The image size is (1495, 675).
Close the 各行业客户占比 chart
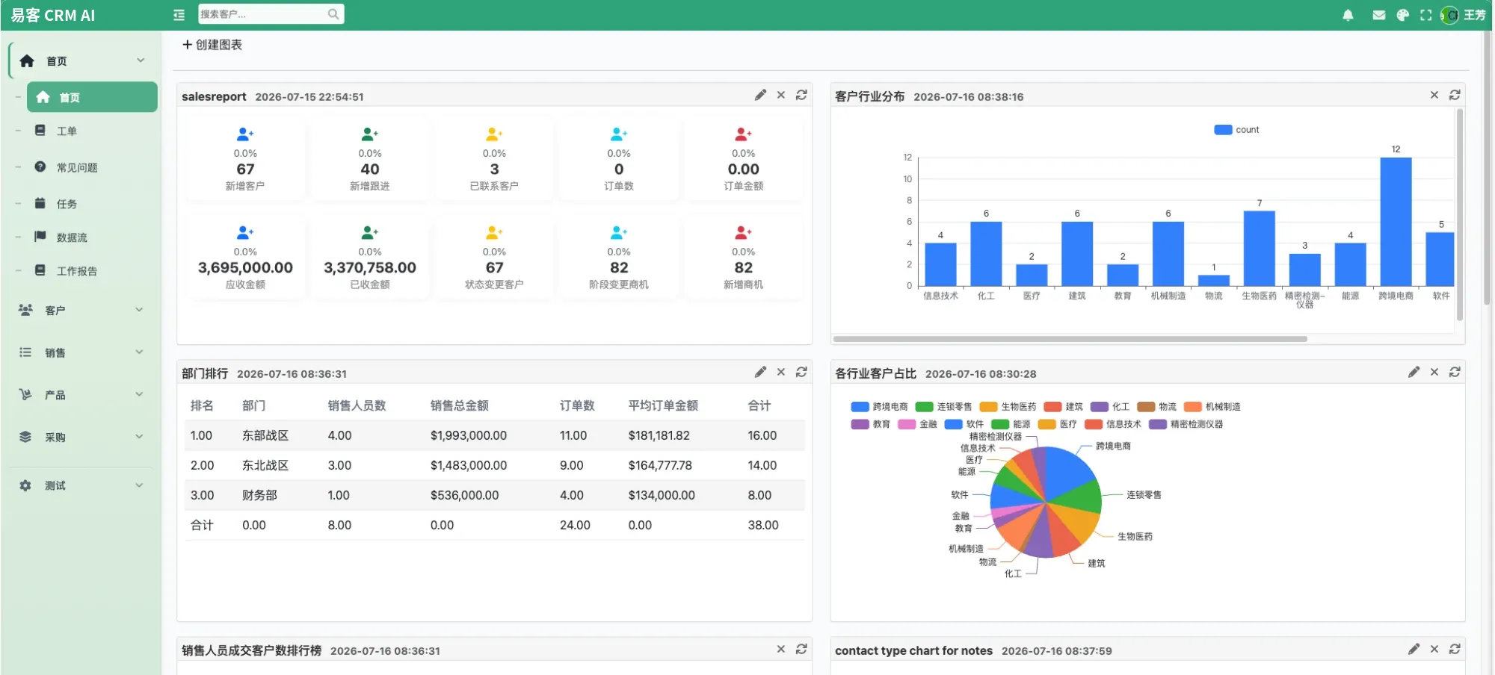click(x=1434, y=372)
